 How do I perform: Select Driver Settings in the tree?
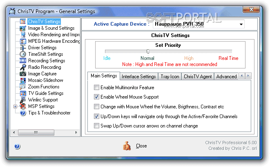(42, 48)
